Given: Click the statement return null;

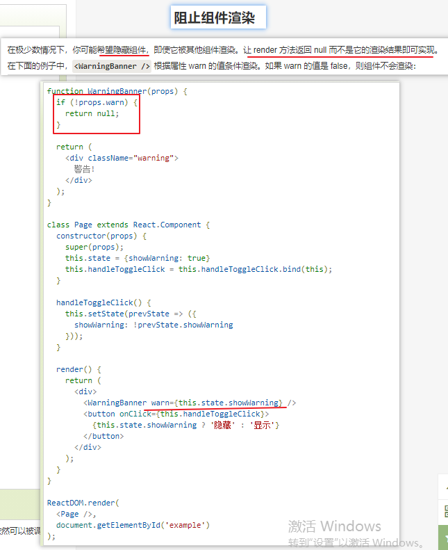Looking at the screenshot, I should click(92, 113).
